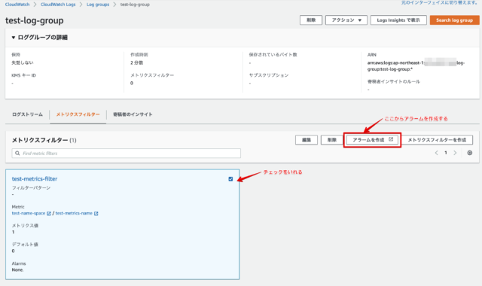Viewport: 482px width, 286px height.
Task: Click the orange Search log group button
Action: [x=454, y=20]
